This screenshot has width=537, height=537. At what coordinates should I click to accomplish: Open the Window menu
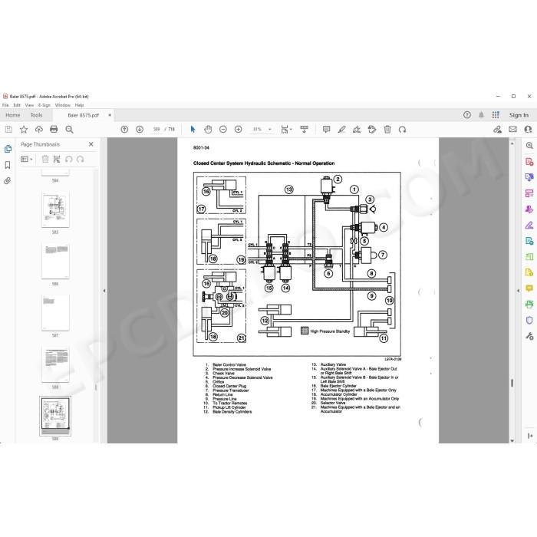(x=63, y=105)
